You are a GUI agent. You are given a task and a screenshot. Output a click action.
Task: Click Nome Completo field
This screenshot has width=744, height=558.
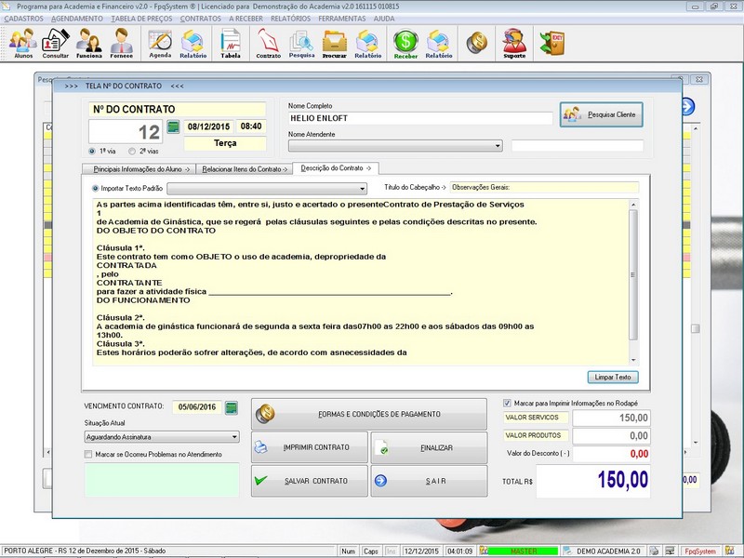[420, 118]
